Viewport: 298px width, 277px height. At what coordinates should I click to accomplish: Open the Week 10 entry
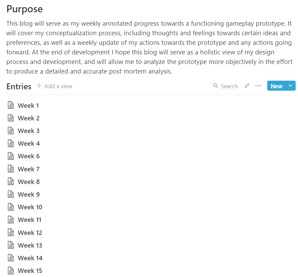click(30, 207)
